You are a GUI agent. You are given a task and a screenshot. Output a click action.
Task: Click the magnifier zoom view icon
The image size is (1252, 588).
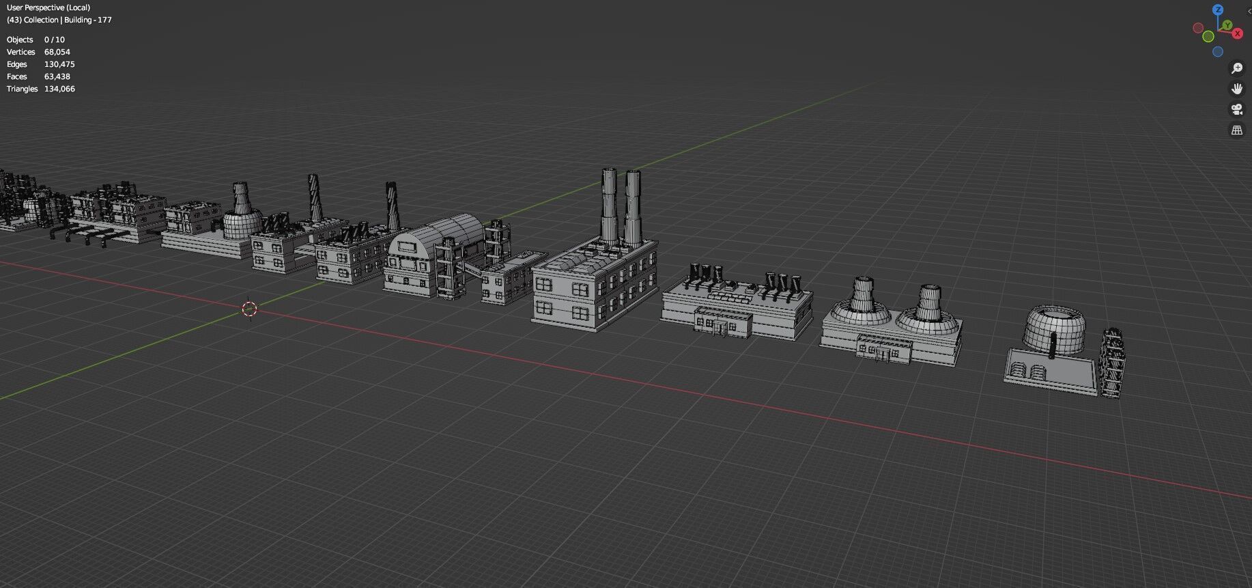[x=1237, y=68]
